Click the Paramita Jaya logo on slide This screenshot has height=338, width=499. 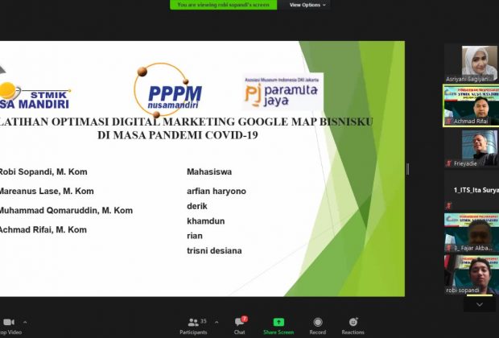(282, 93)
